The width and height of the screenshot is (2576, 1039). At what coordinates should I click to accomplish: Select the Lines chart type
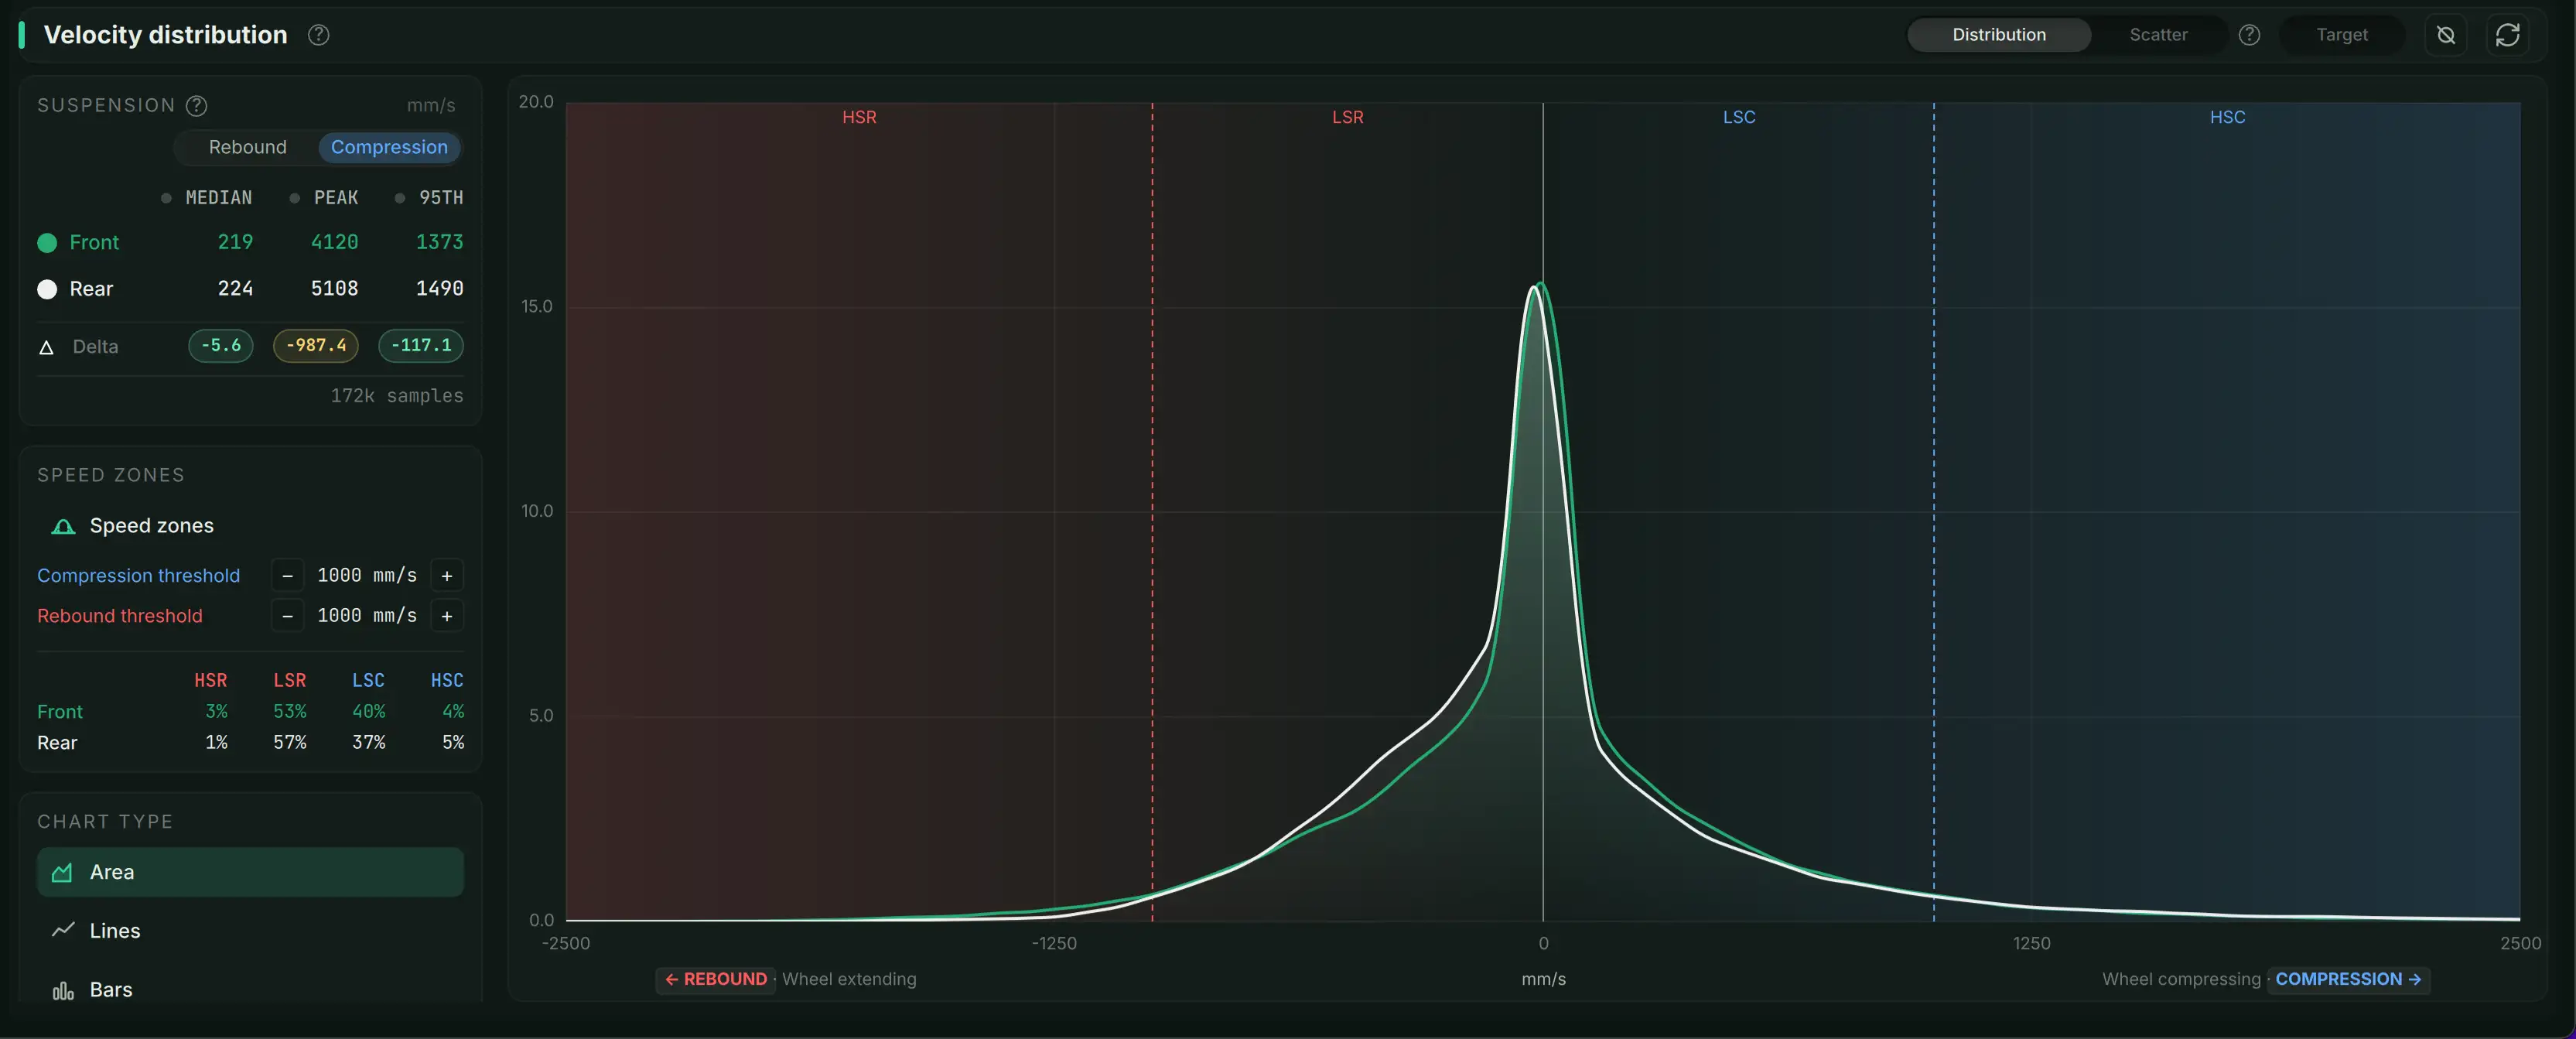tap(250, 930)
